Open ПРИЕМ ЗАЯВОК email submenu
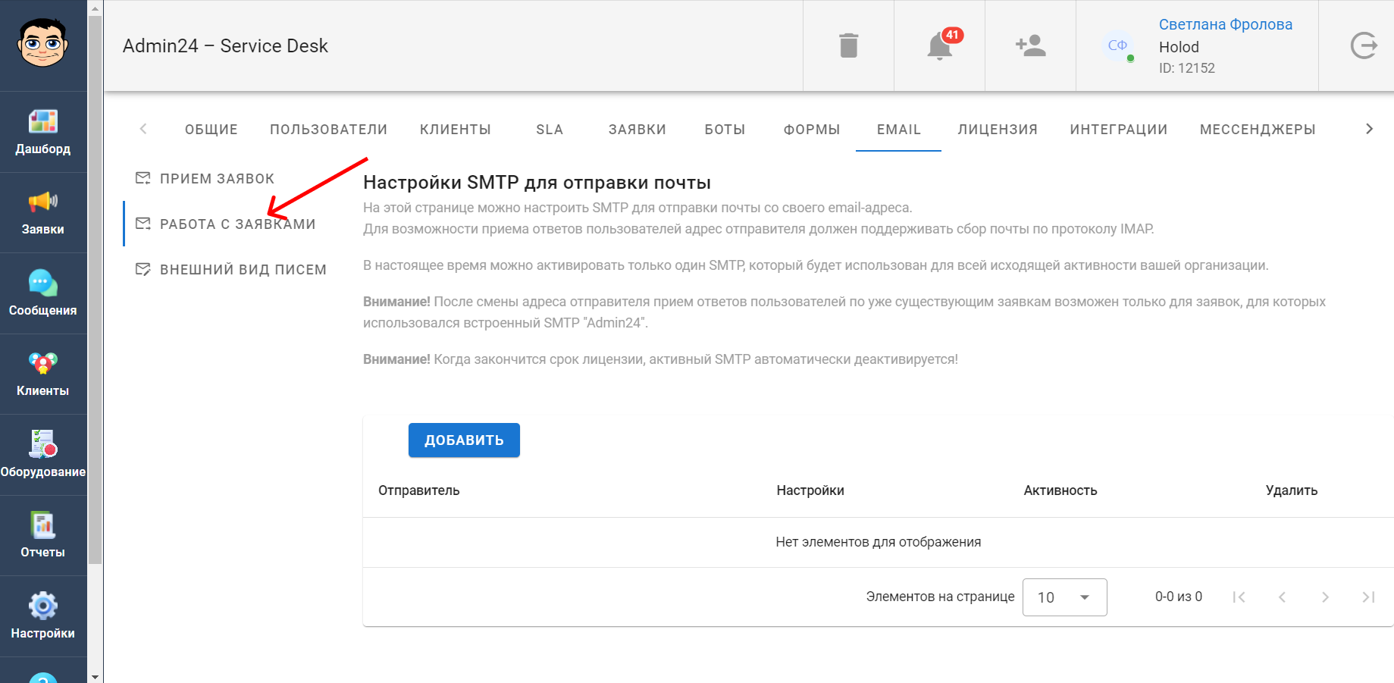The image size is (1394, 683). (x=205, y=178)
